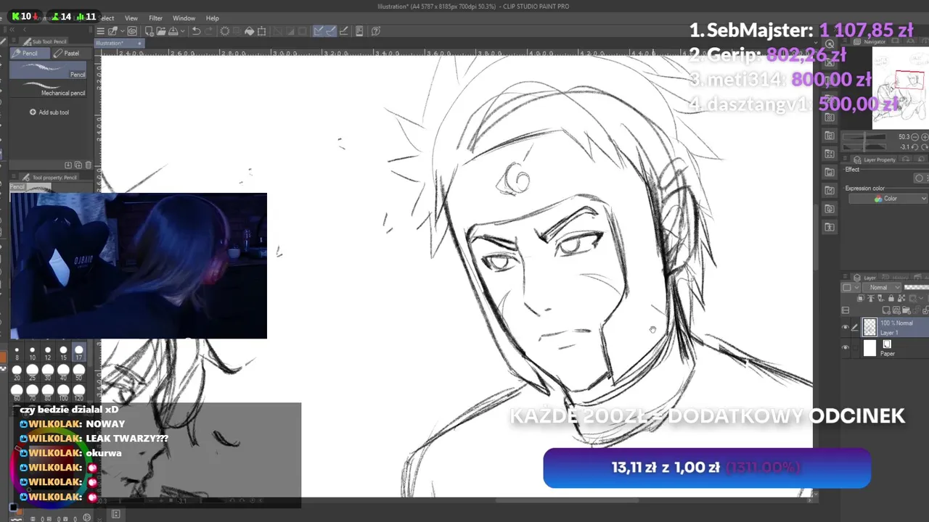
Task: Select brush size 50 preset
Action: point(78,373)
